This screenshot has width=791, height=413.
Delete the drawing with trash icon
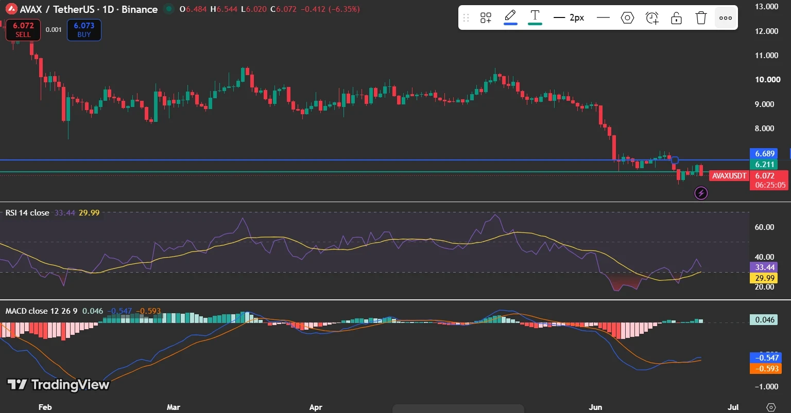click(x=701, y=18)
